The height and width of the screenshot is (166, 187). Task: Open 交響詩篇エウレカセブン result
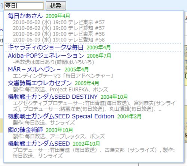(x=40, y=83)
